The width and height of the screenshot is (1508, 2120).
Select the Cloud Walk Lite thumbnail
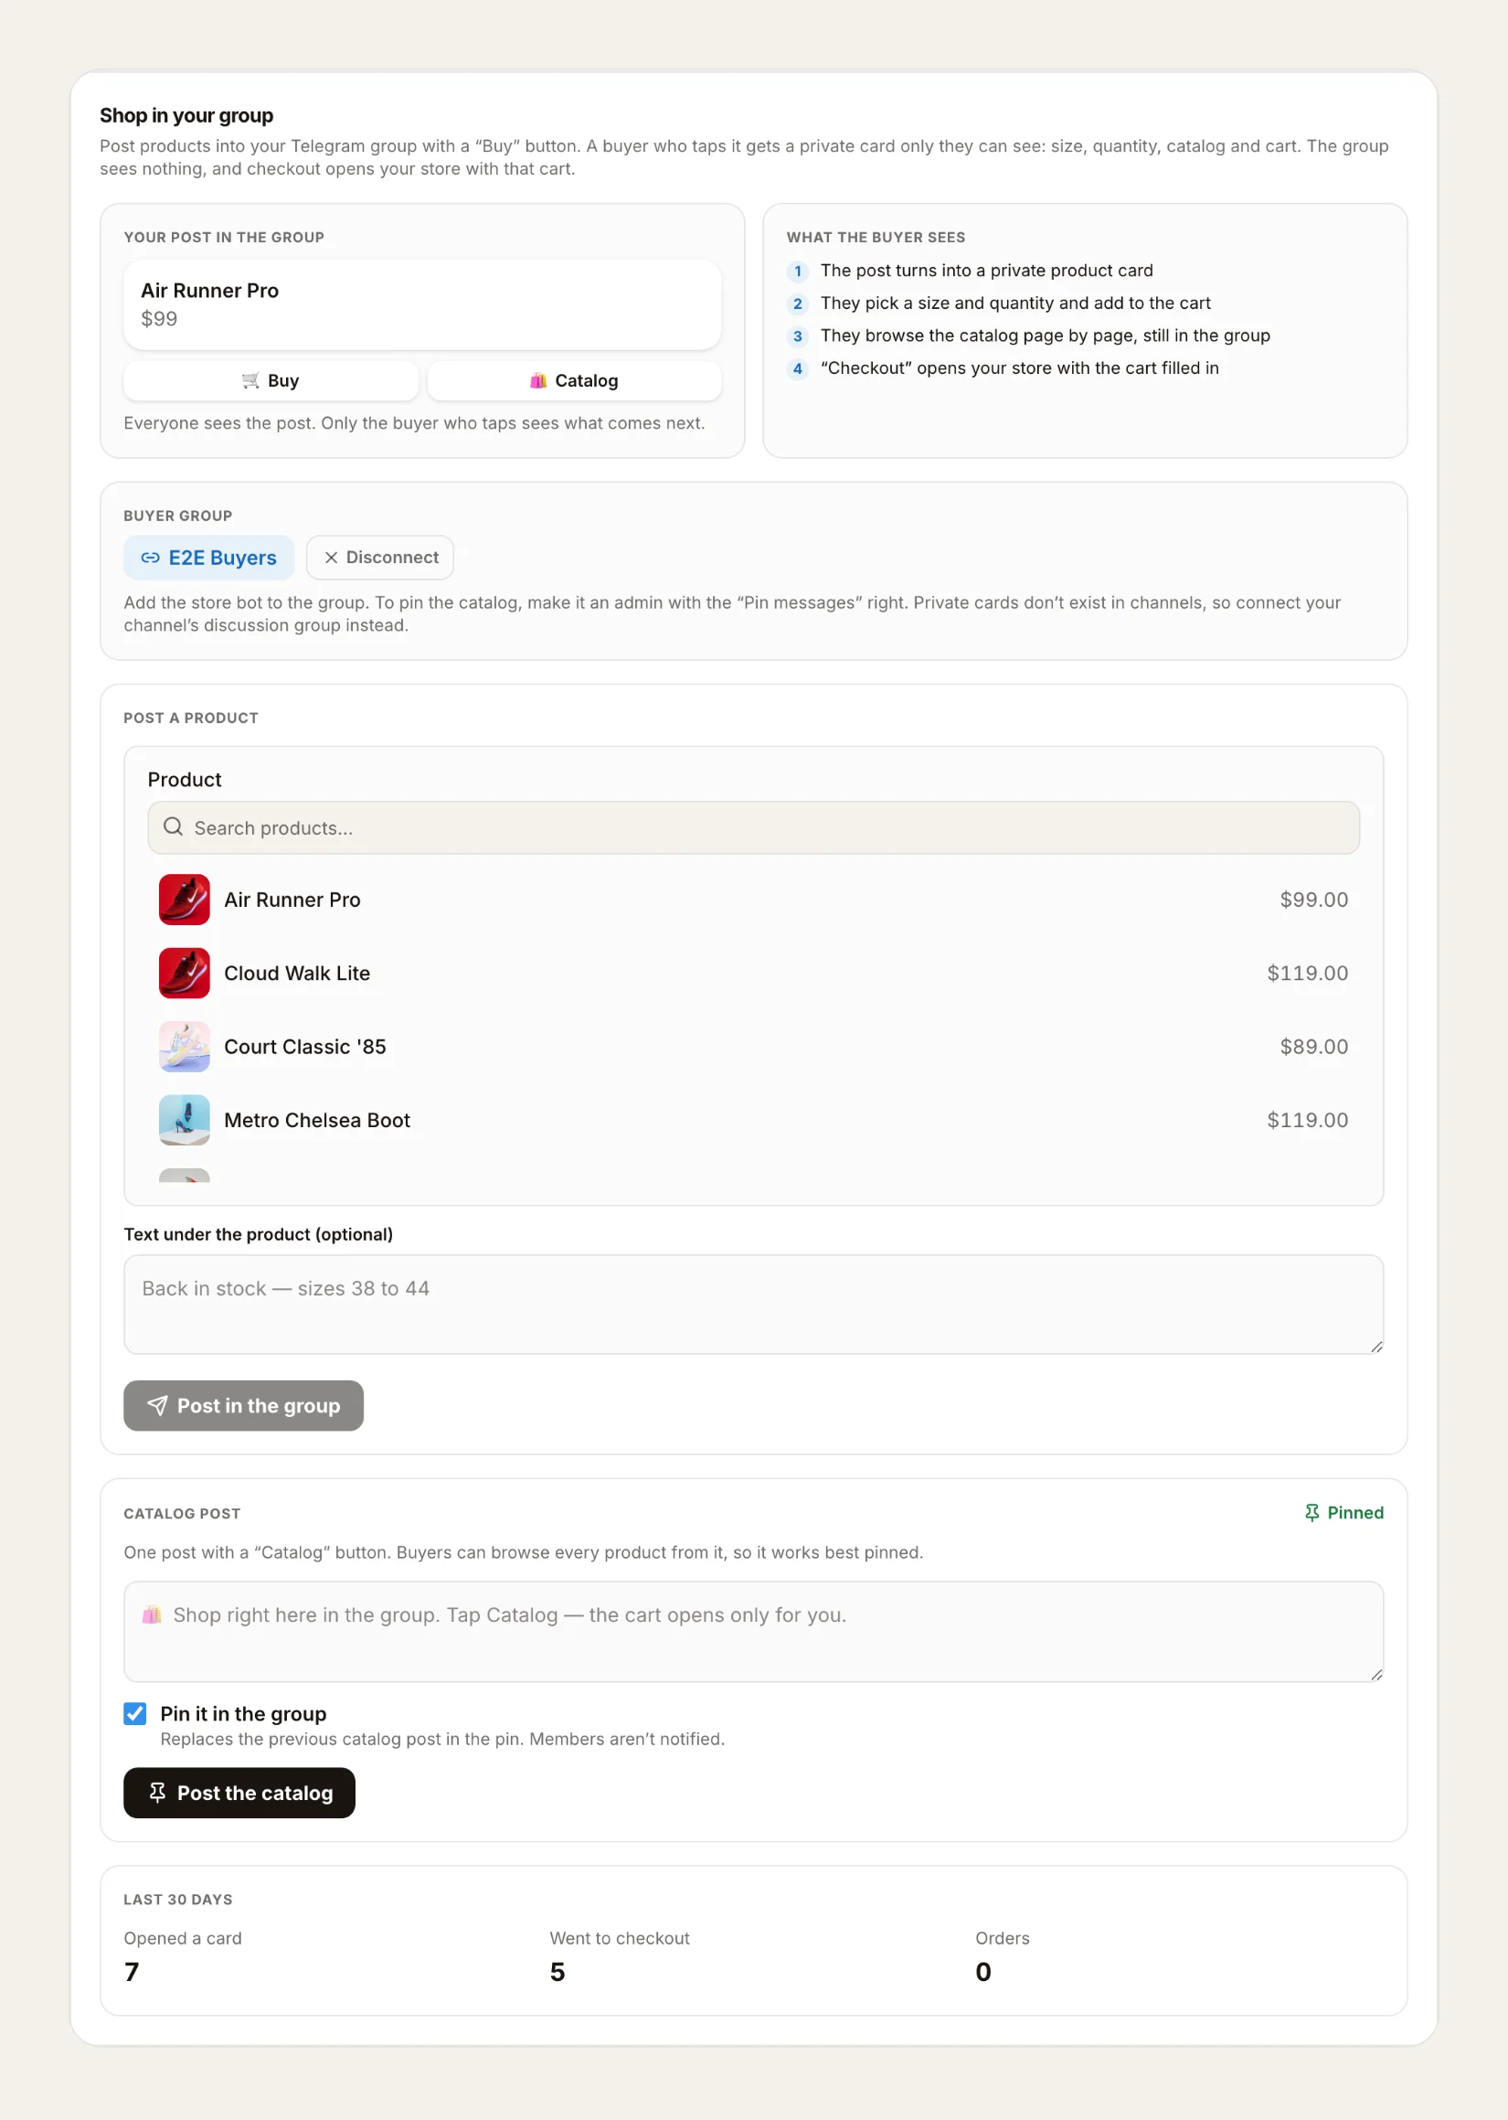pos(184,973)
